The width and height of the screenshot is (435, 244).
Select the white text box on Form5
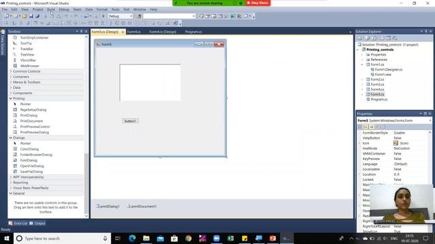(150, 83)
